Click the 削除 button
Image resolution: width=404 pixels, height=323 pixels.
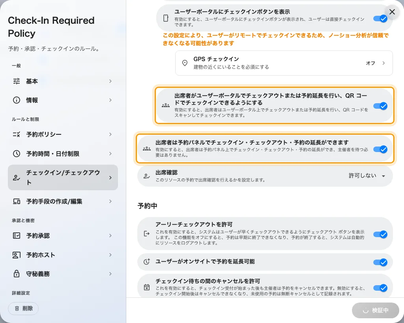(23, 308)
